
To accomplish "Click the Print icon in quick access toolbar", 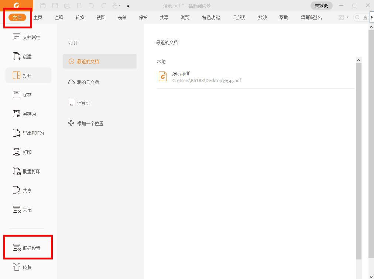I will [x=67, y=6].
